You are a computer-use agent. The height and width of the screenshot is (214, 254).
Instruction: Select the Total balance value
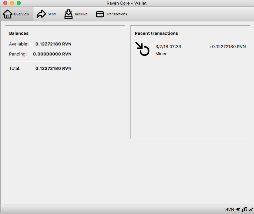(x=53, y=69)
